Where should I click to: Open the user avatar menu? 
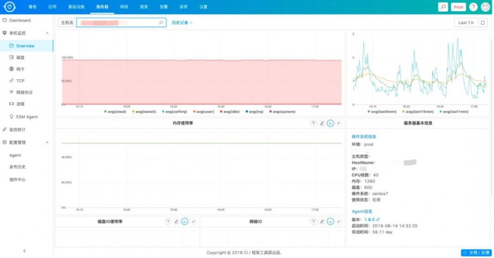click(x=486, y=6)
